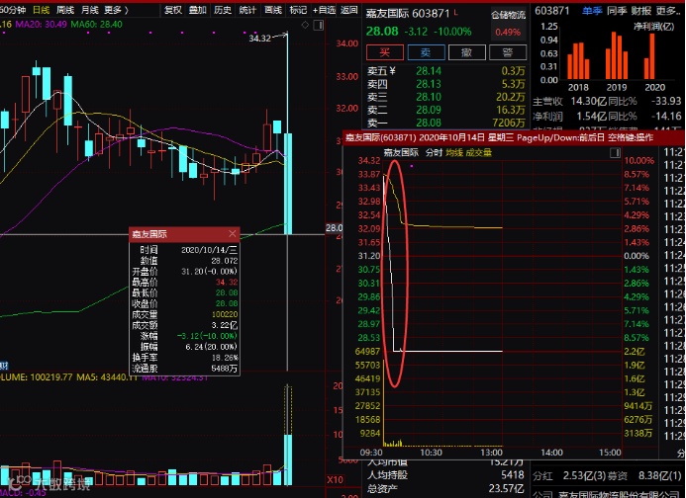The width and height of the screenshot is (686, 498).
Task: Open the 复权 adjustment menu
Action: tap(173, 10)
